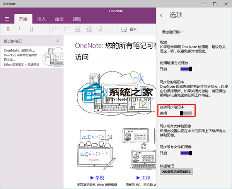Click the 图片 picture insert icon

(124, 29)
